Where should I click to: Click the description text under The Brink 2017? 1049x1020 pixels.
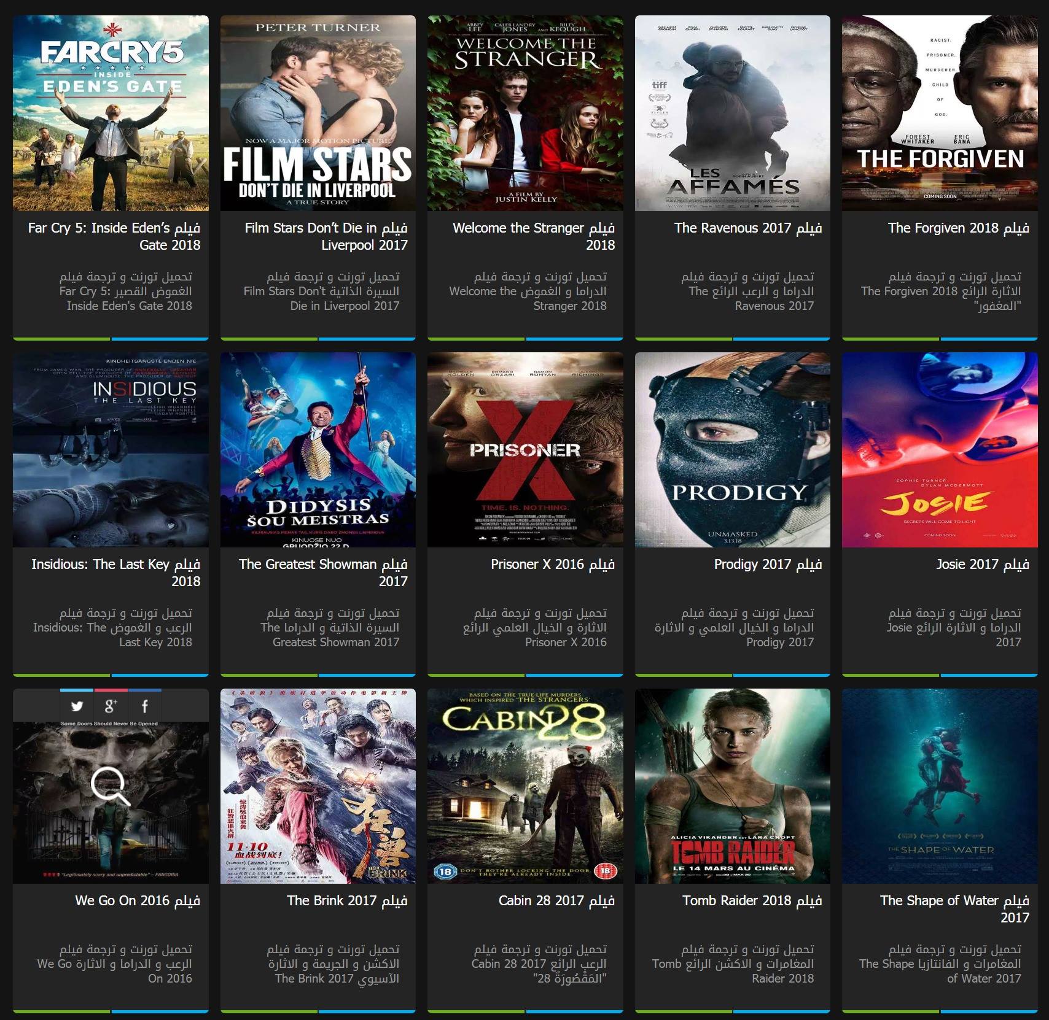click(x=333, y=964)
